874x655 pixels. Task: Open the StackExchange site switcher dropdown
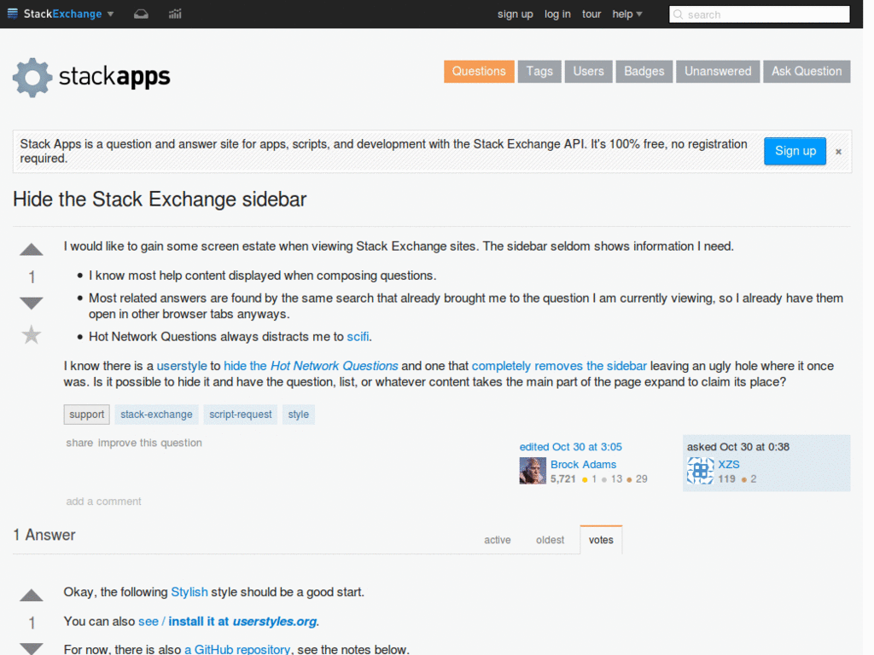(61, 14)
